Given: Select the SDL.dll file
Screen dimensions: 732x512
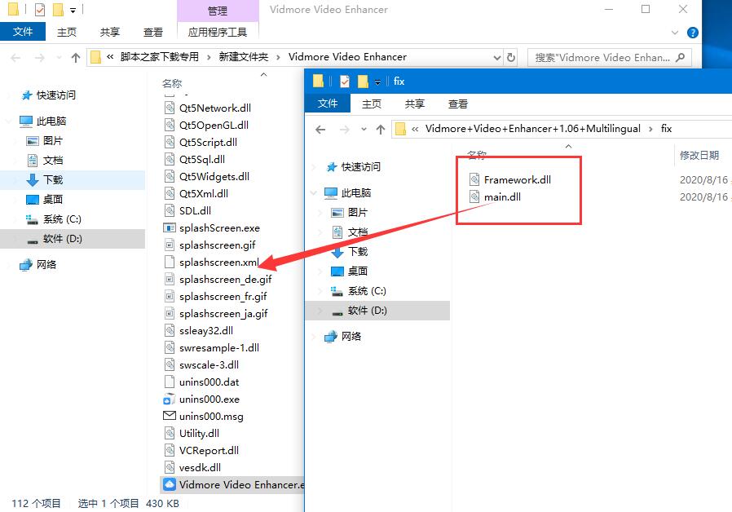Looking at the screenshot, I should 195,211.
